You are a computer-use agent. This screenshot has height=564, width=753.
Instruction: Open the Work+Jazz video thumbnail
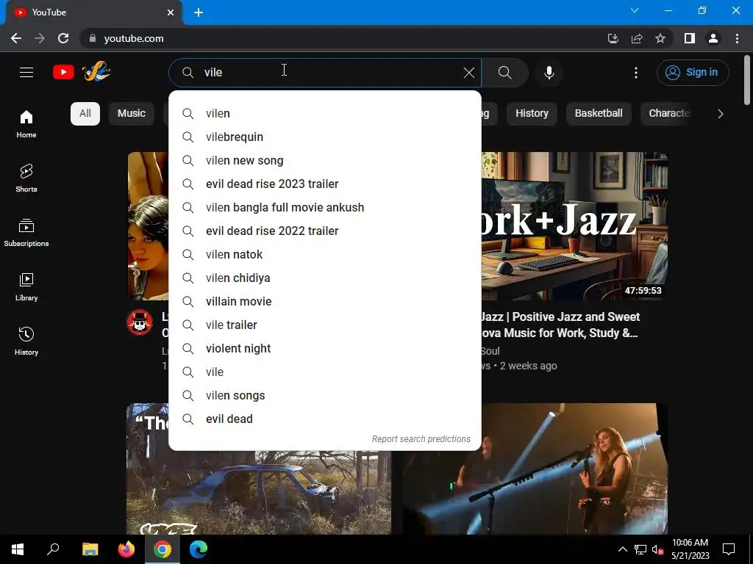pos(574,226)
